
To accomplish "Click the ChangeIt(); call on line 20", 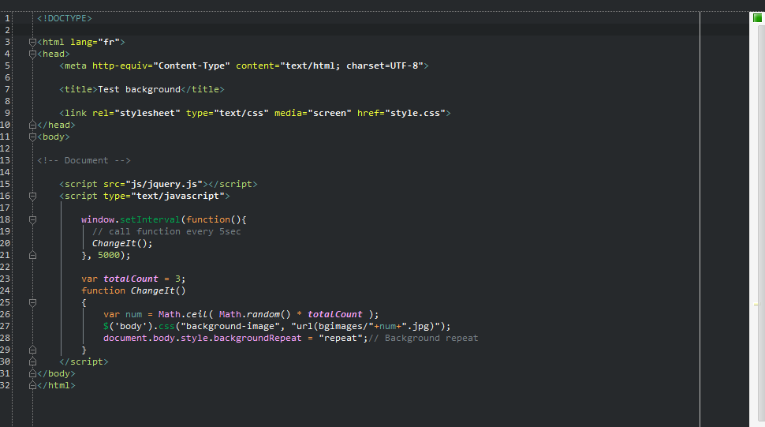I will [122, 243].
